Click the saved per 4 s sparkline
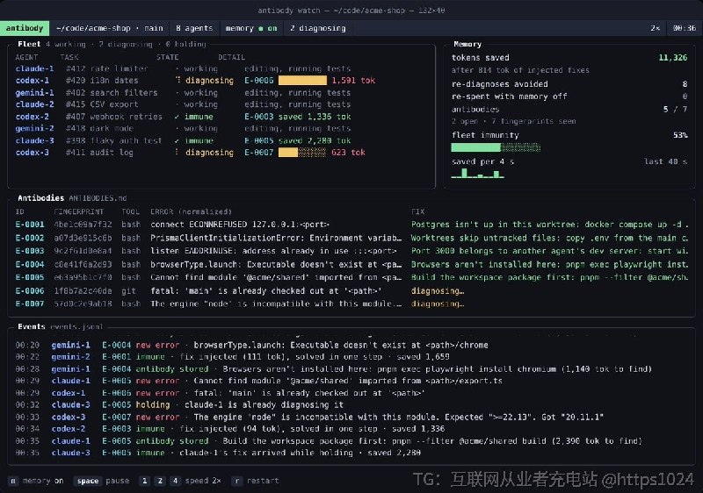 (x=477, y=173)
